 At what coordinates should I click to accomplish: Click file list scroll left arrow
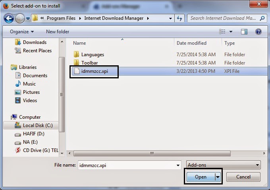pos(69,153)
